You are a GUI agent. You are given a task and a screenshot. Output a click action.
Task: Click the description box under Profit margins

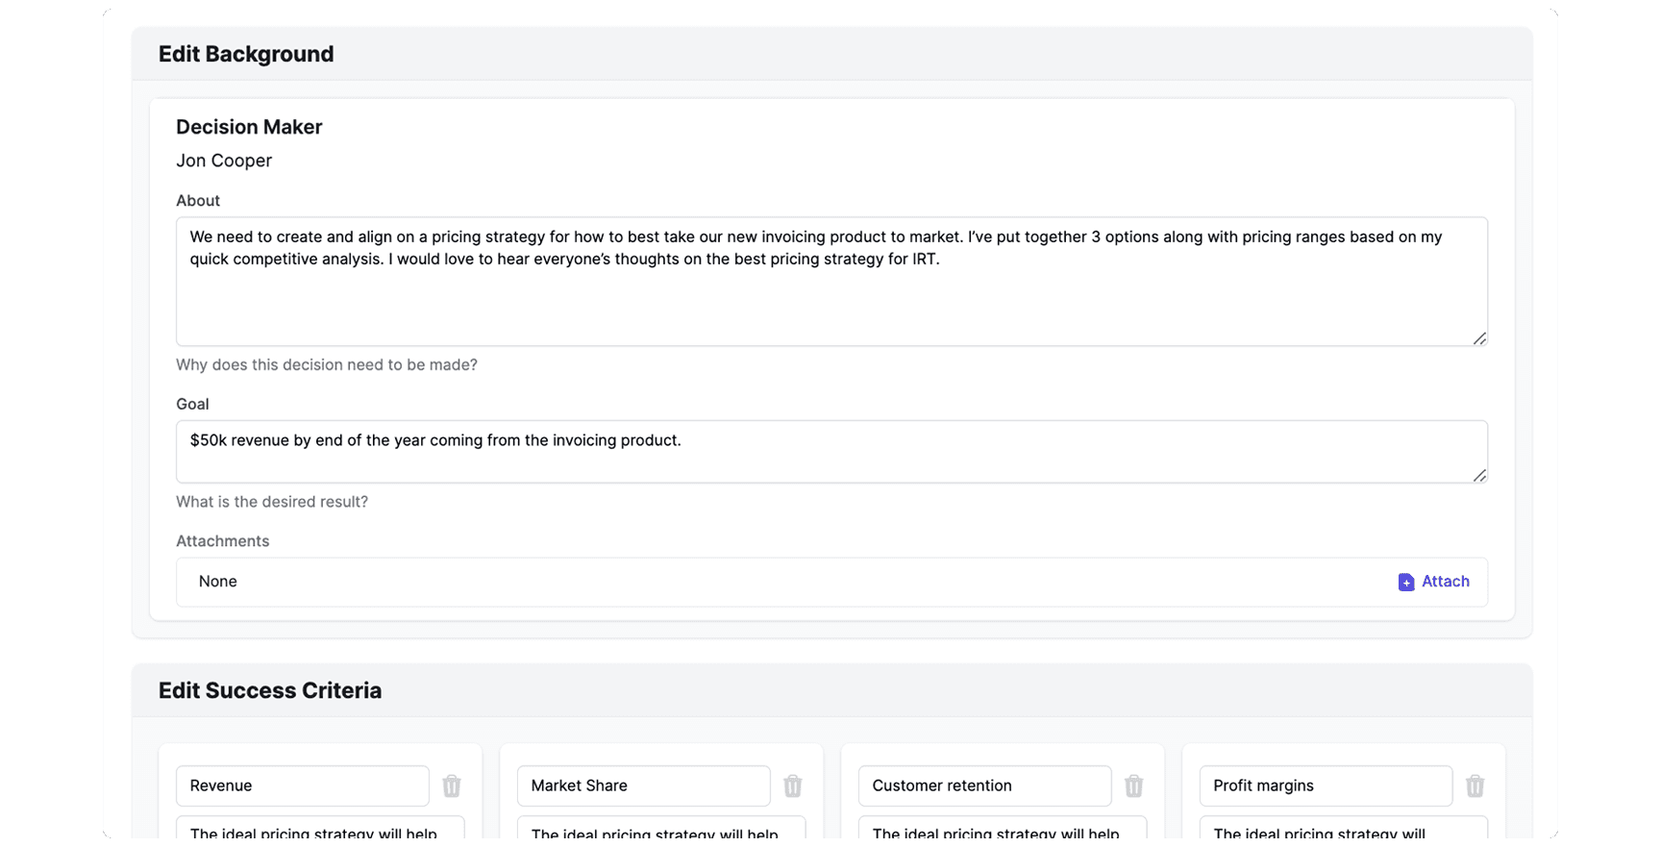click(x=1343, y=829)
